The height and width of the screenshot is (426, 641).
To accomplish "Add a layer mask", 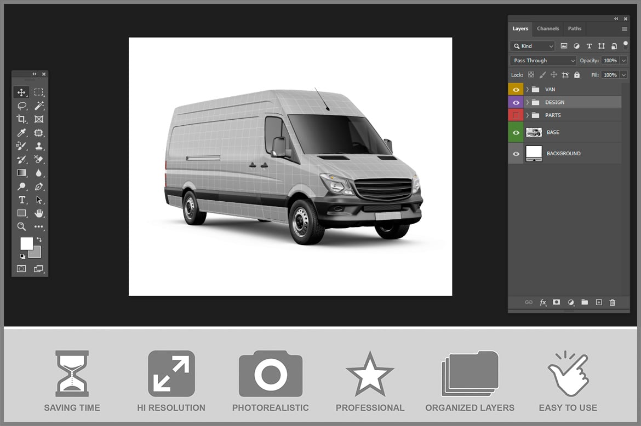I will coord(557,302).
